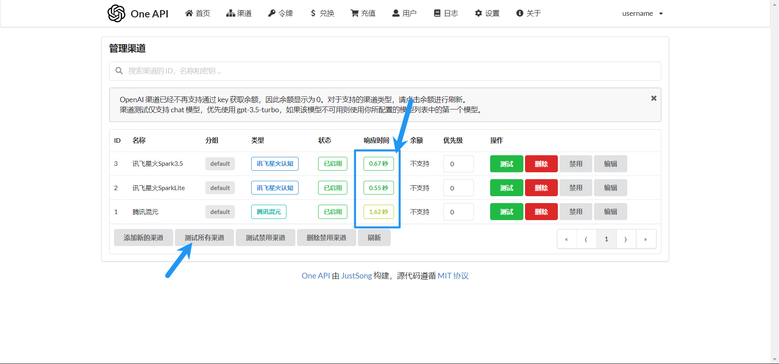This screenshot has height=364, width=779.
Task: Open the 首页 home page
Action: 198,13
